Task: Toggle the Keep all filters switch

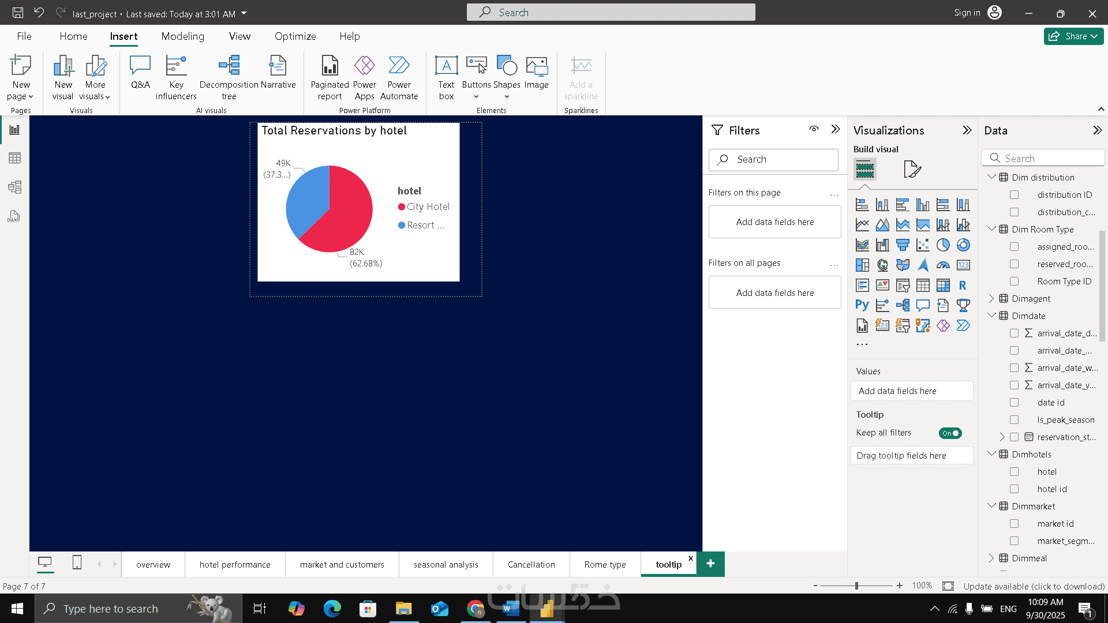Action: [x=950, y=433]
